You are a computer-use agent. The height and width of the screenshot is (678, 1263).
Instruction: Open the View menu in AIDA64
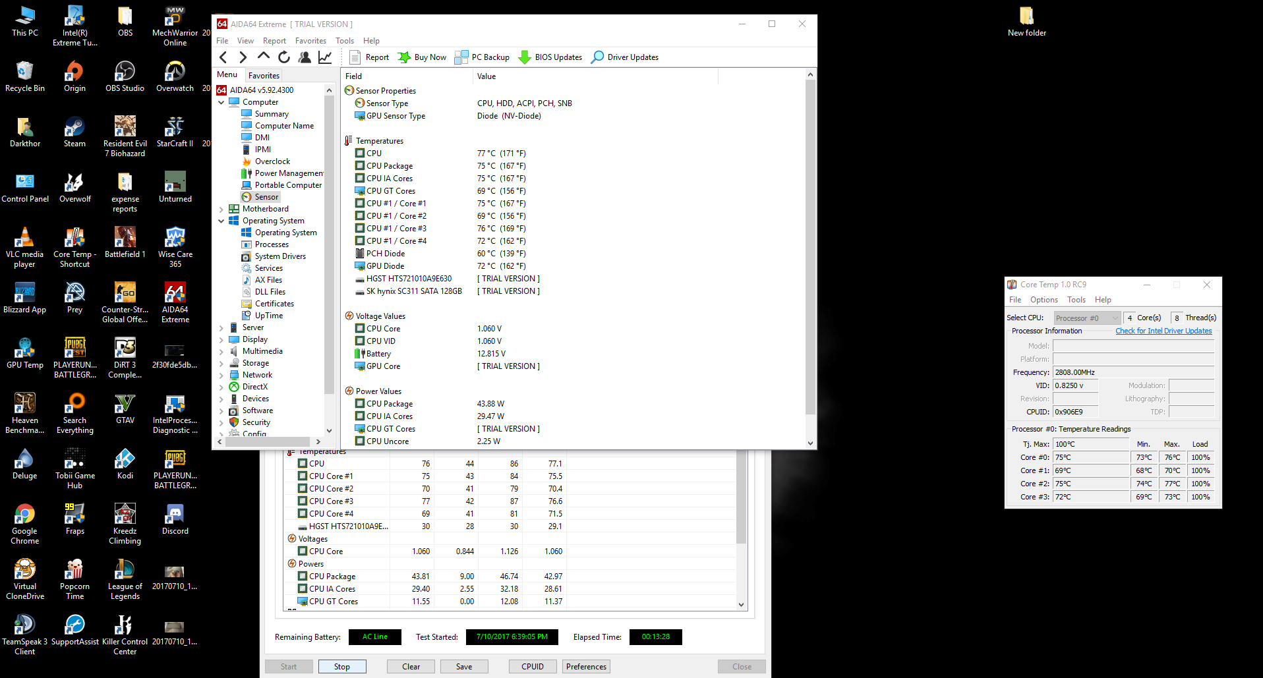pos(245,40)
